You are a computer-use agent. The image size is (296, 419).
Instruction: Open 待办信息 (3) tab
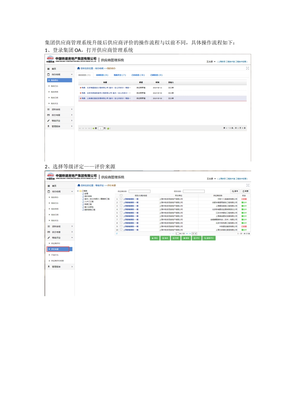(x=84, y=75)
